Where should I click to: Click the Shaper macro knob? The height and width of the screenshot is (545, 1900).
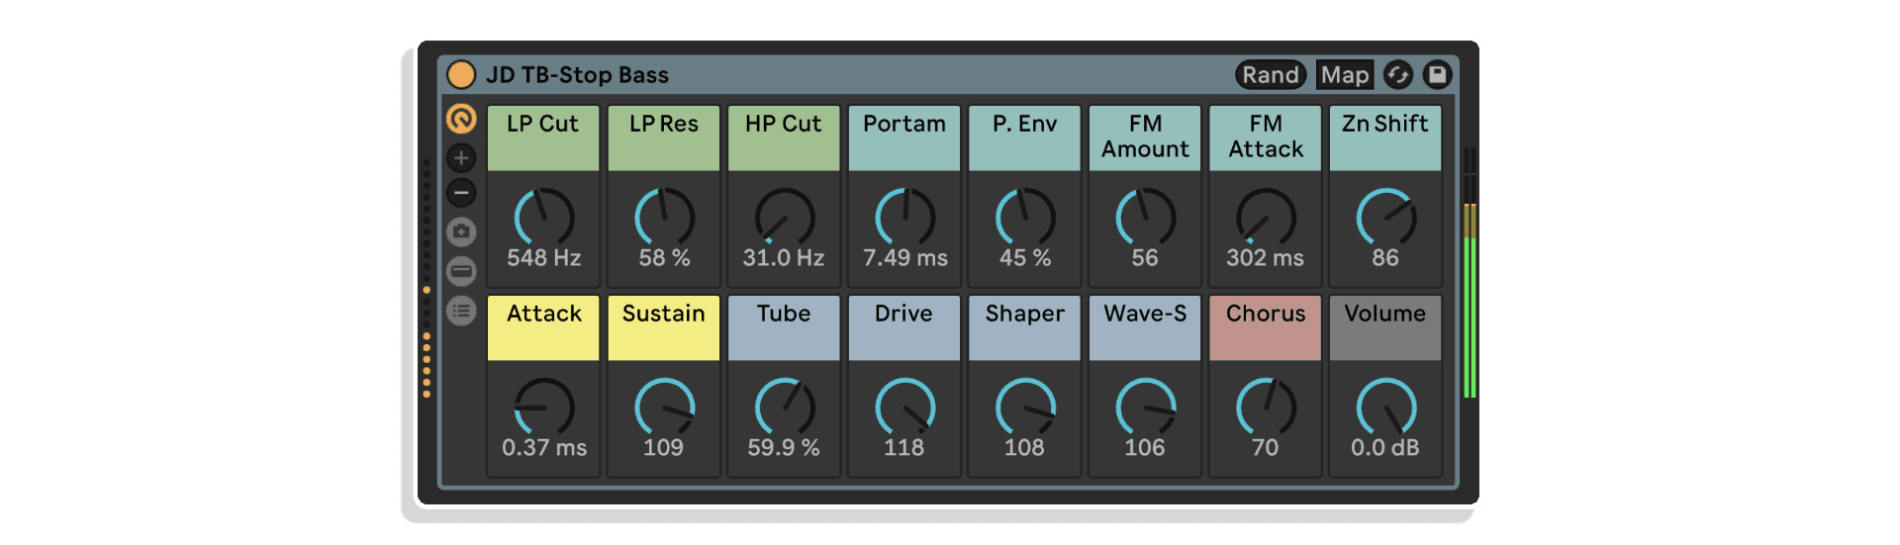[x=1025, y=408]
